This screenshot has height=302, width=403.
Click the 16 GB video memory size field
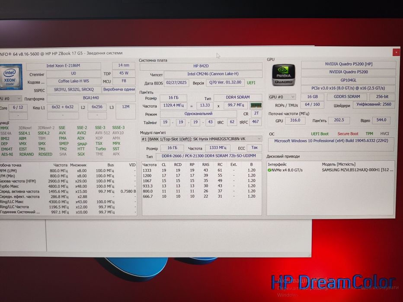coord(312,97)
